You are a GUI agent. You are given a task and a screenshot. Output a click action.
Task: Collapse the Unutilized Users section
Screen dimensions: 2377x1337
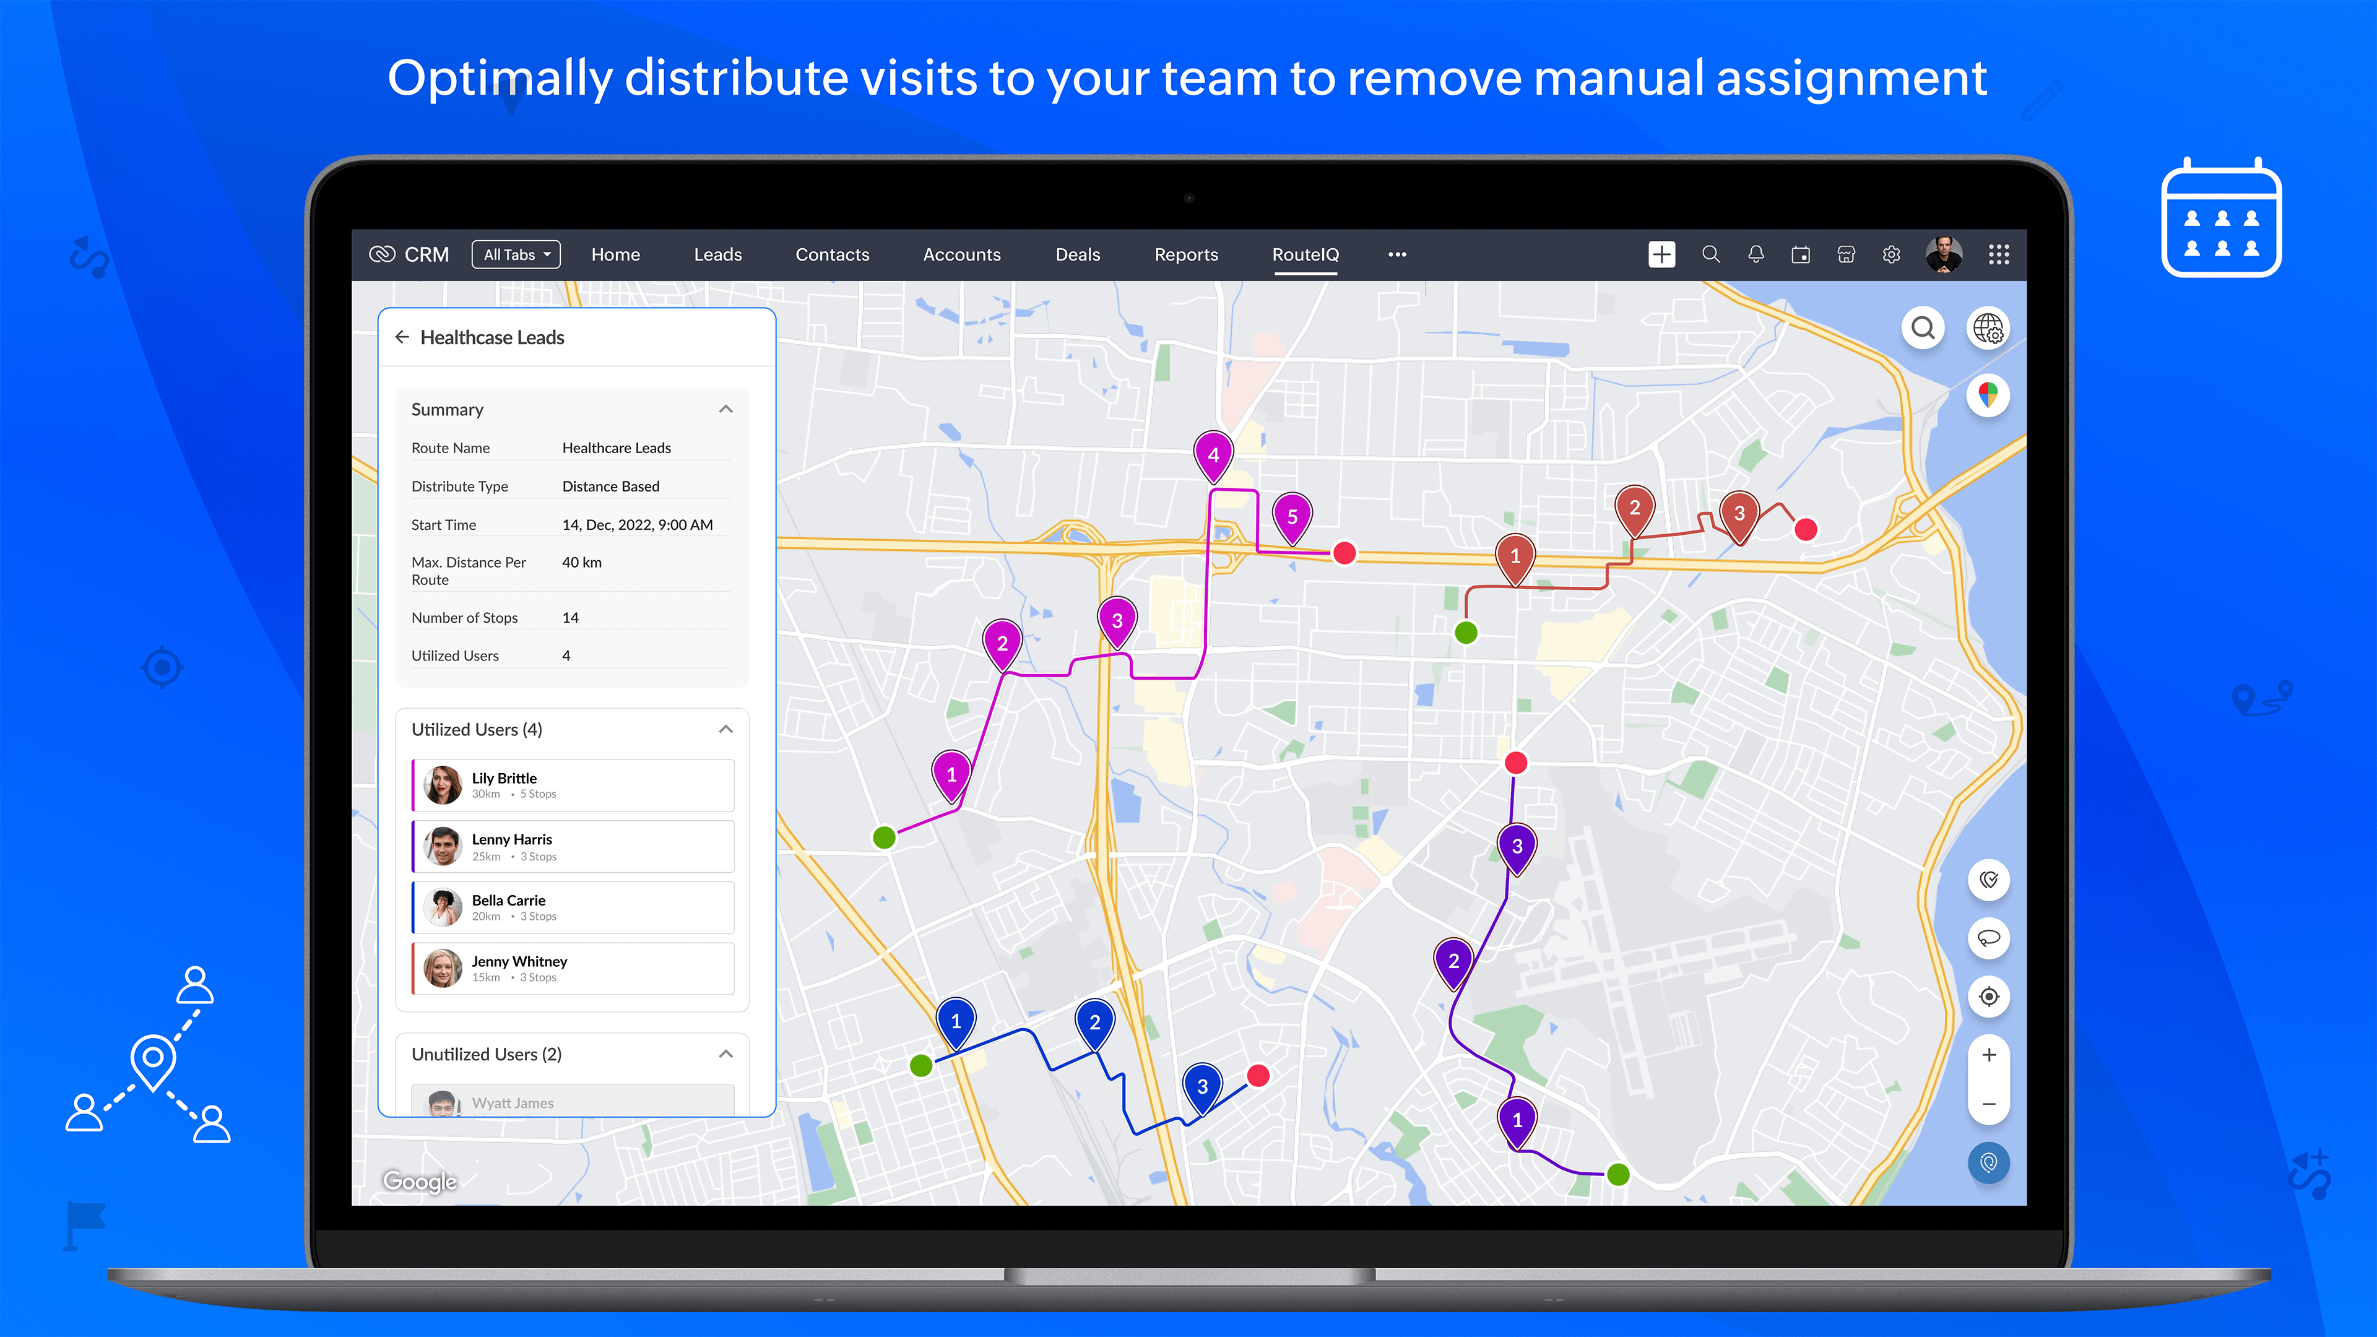click(725, 1054)
